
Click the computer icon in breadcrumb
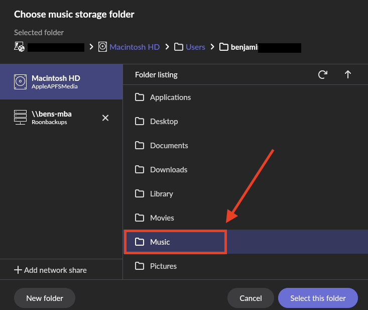[x=19, y=47]
